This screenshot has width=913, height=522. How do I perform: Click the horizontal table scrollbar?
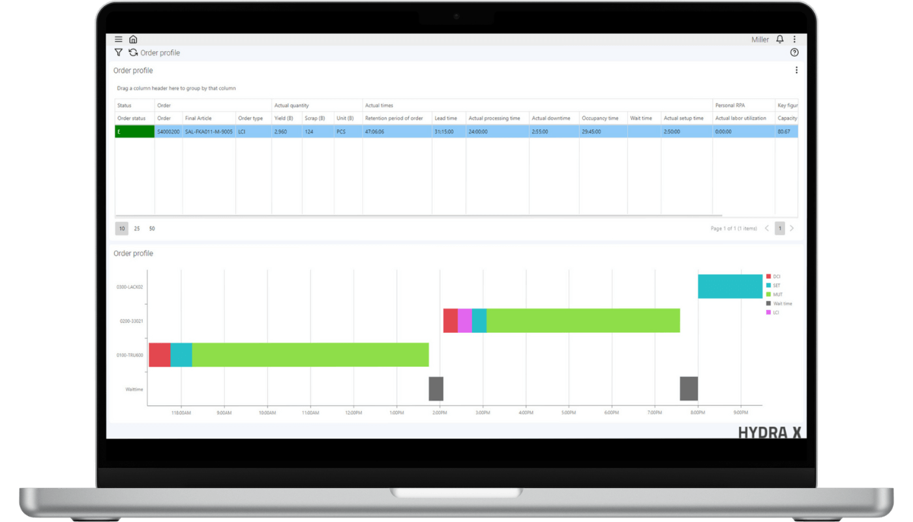[419, 215]
